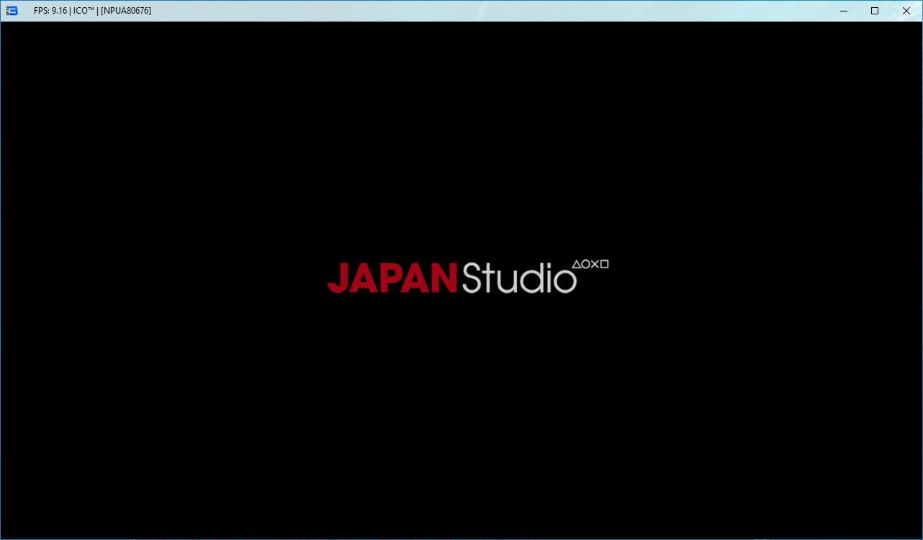The width and height of the screenshot is (923, 540).
Task: Click the [NPUA80676] game ID in title
Action: (x=126, y=11)
